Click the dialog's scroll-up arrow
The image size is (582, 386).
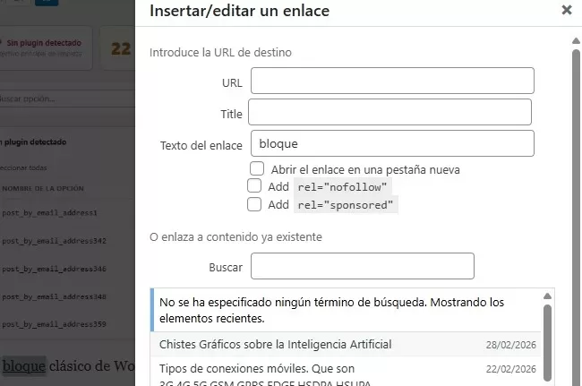(x=576, y=41)
